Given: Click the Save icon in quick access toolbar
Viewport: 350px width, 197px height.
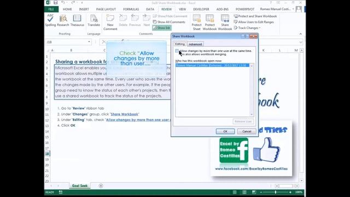Looking at the screenshot, I should click(55, 3).
